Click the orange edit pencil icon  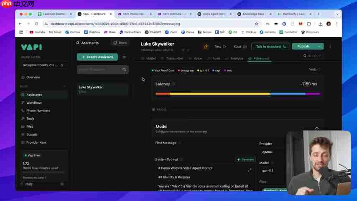(x=206, y=46)
